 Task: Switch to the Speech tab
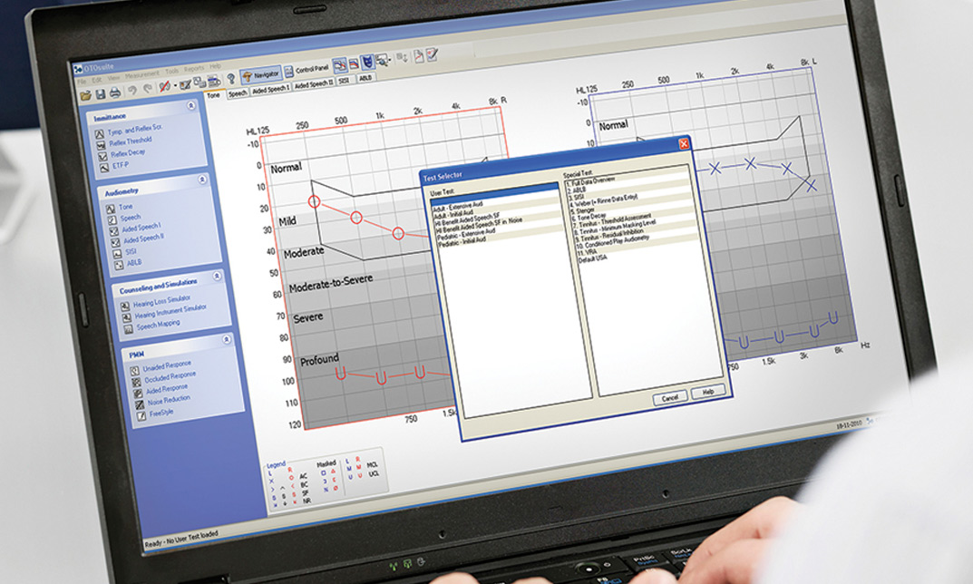[237, 93]
